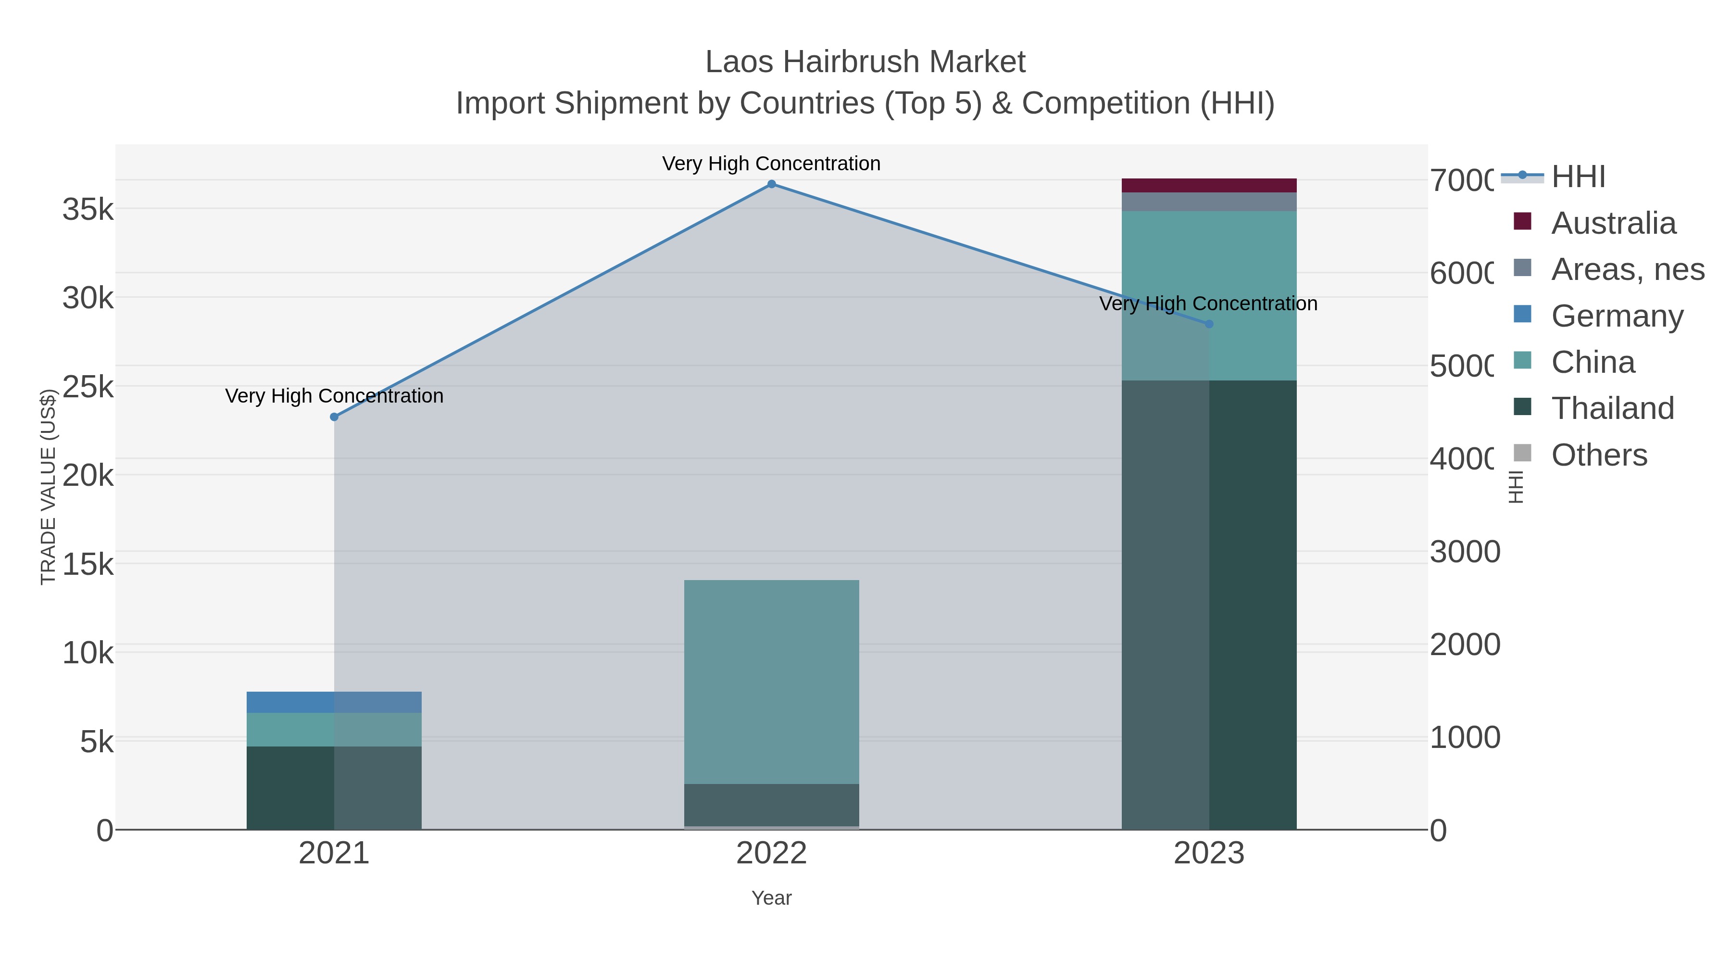Click the Germany legend color swatch
Viewport: 1731px width, 974px height.
(1522, 314)
